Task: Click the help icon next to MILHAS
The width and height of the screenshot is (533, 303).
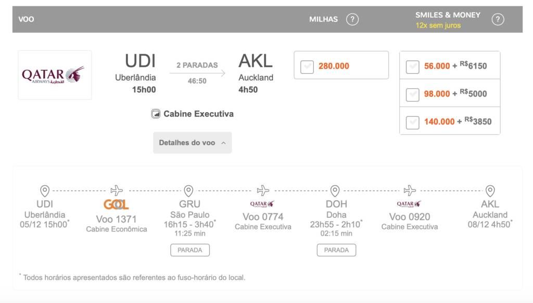Action: [x=352, y=20]
